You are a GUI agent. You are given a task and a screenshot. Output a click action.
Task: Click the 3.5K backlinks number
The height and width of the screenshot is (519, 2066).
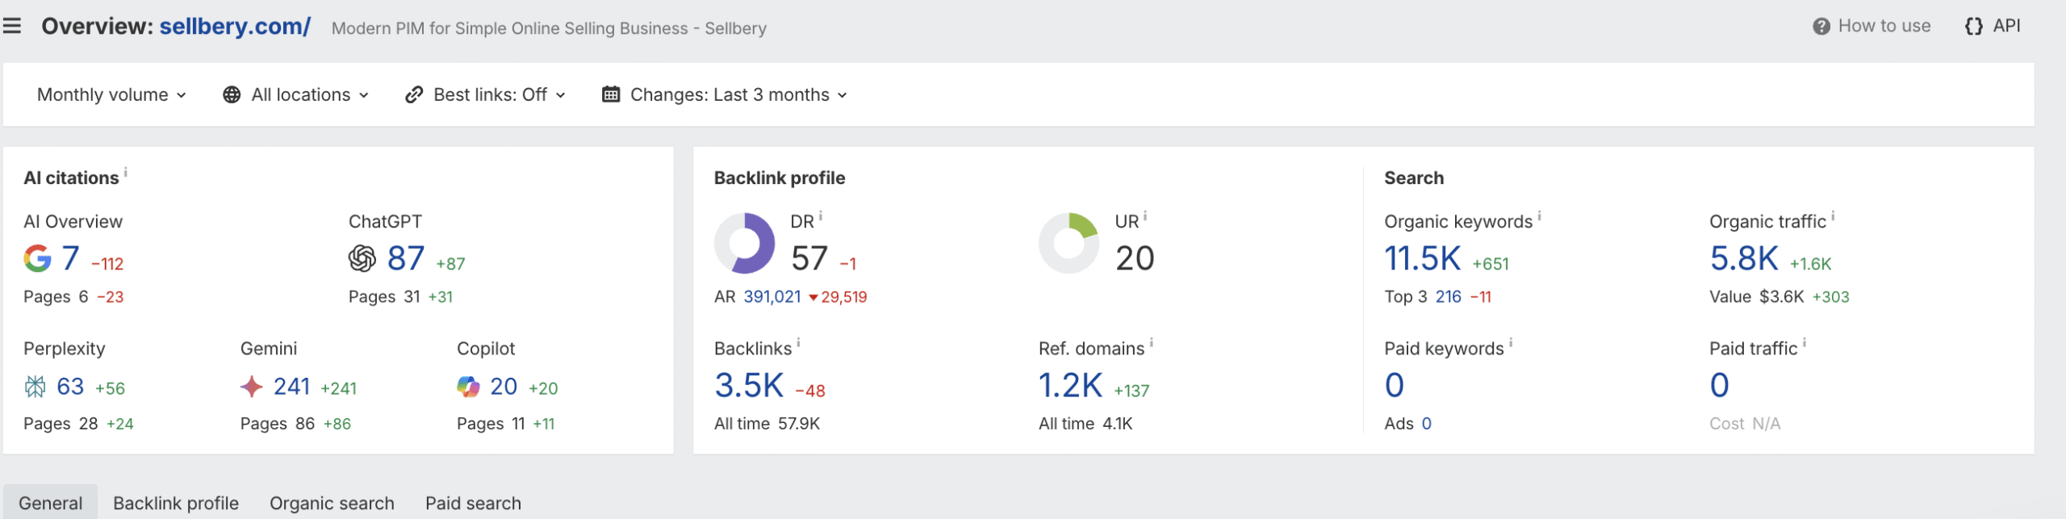click(x=749, y=386)
